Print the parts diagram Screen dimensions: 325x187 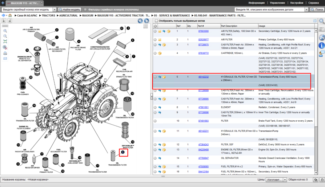click(5, 53)
